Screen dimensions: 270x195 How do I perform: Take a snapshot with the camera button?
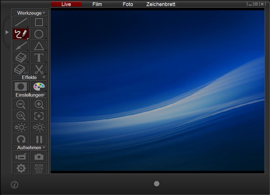tap(39, 157)
